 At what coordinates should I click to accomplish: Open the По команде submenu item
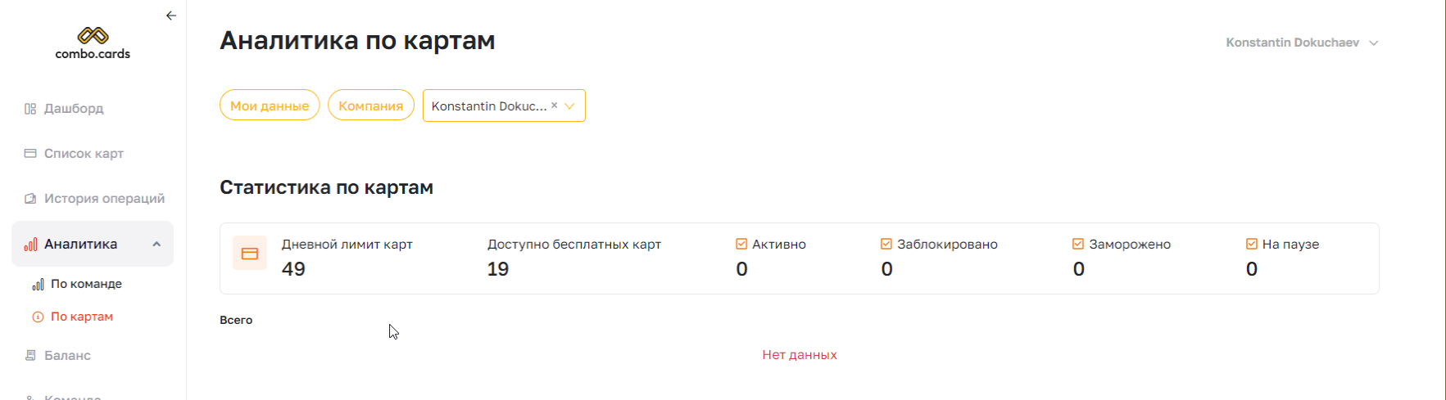(x=77, y=284)
